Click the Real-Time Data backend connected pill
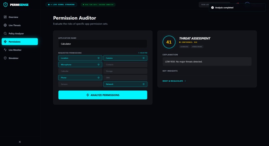 [98, 5]
